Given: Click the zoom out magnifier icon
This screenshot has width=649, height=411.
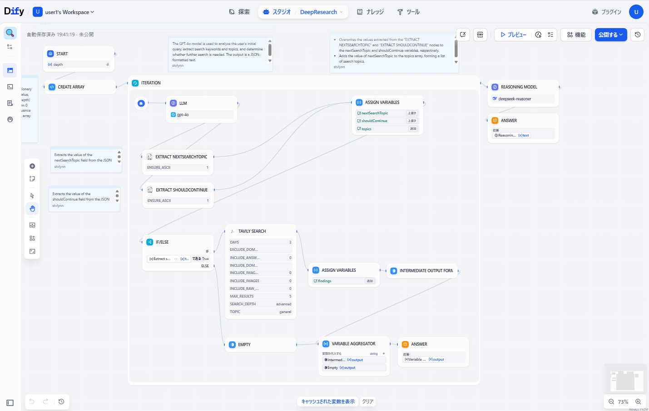Looking at the screenshot, I should coord(611,401).
